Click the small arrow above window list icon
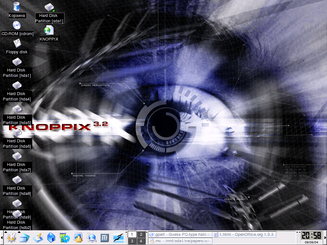327x245 pixels. (19, 232)
